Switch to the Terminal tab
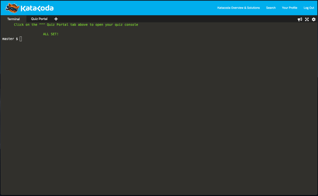This screenshot has width=318, height=196. (x=13, y=19)
